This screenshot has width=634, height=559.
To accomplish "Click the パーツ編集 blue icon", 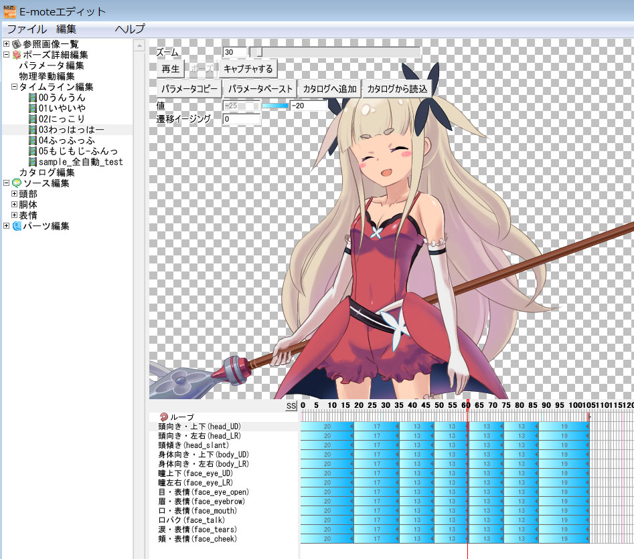I will (x=17, y=226).
